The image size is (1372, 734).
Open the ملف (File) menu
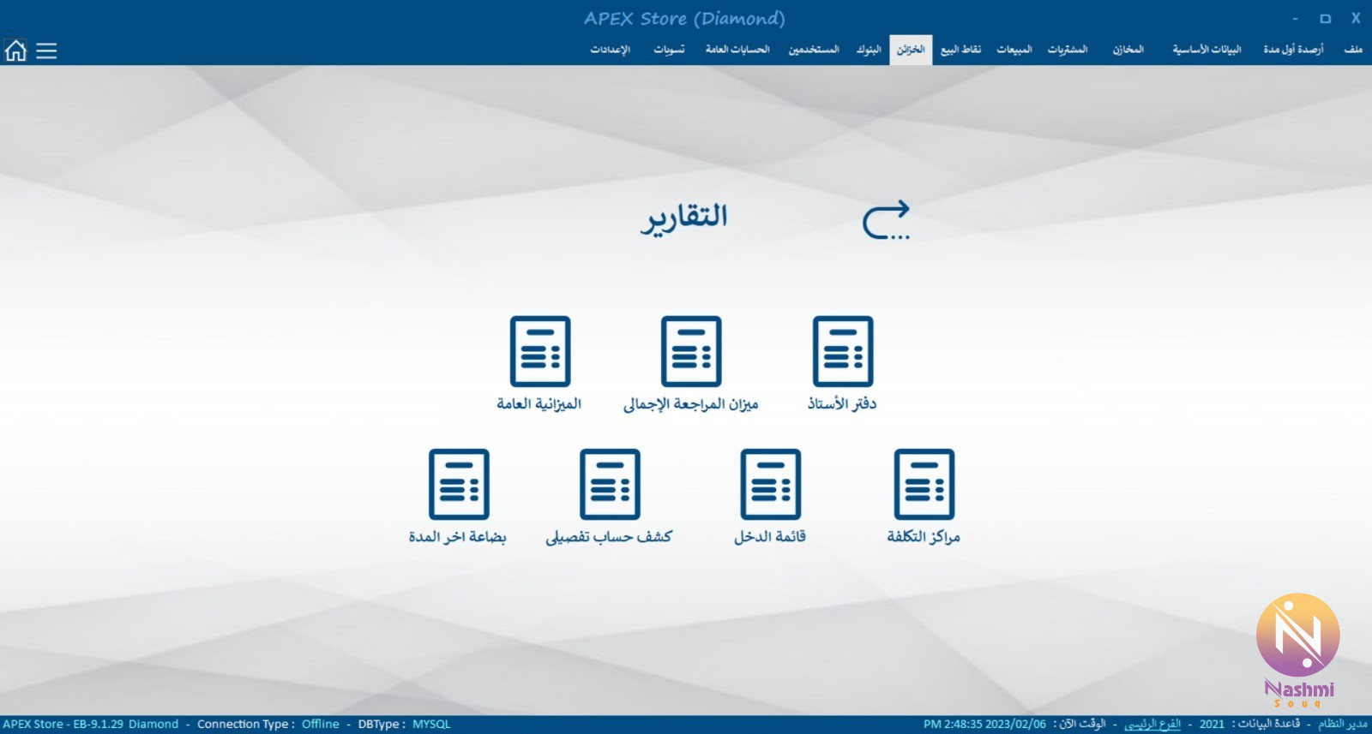[1353, 50]
